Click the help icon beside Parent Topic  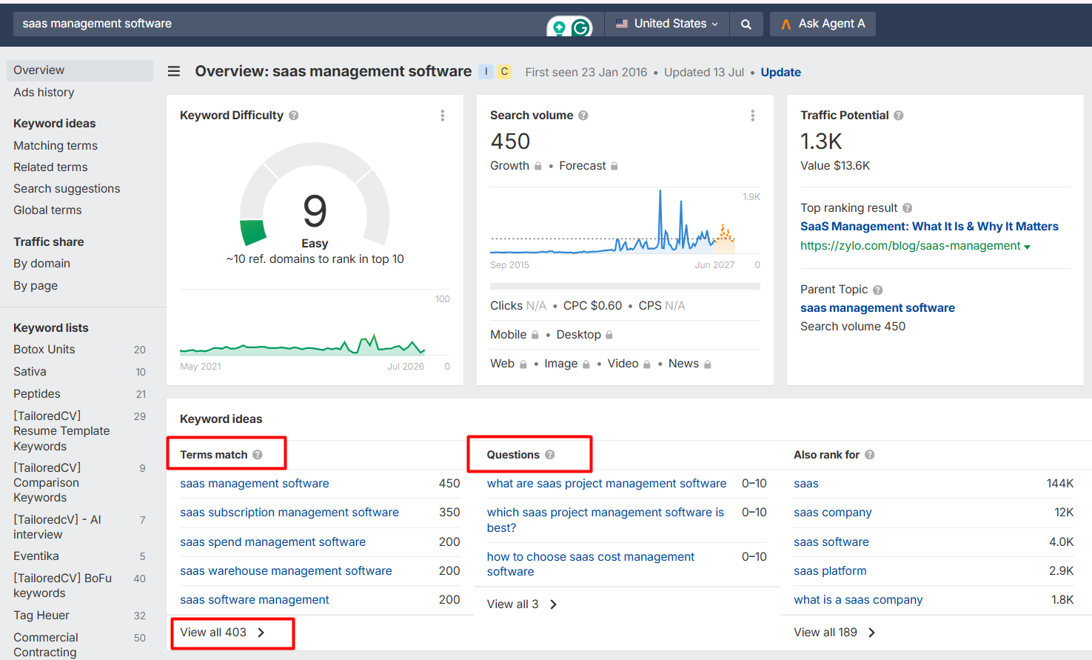point(878,290)
